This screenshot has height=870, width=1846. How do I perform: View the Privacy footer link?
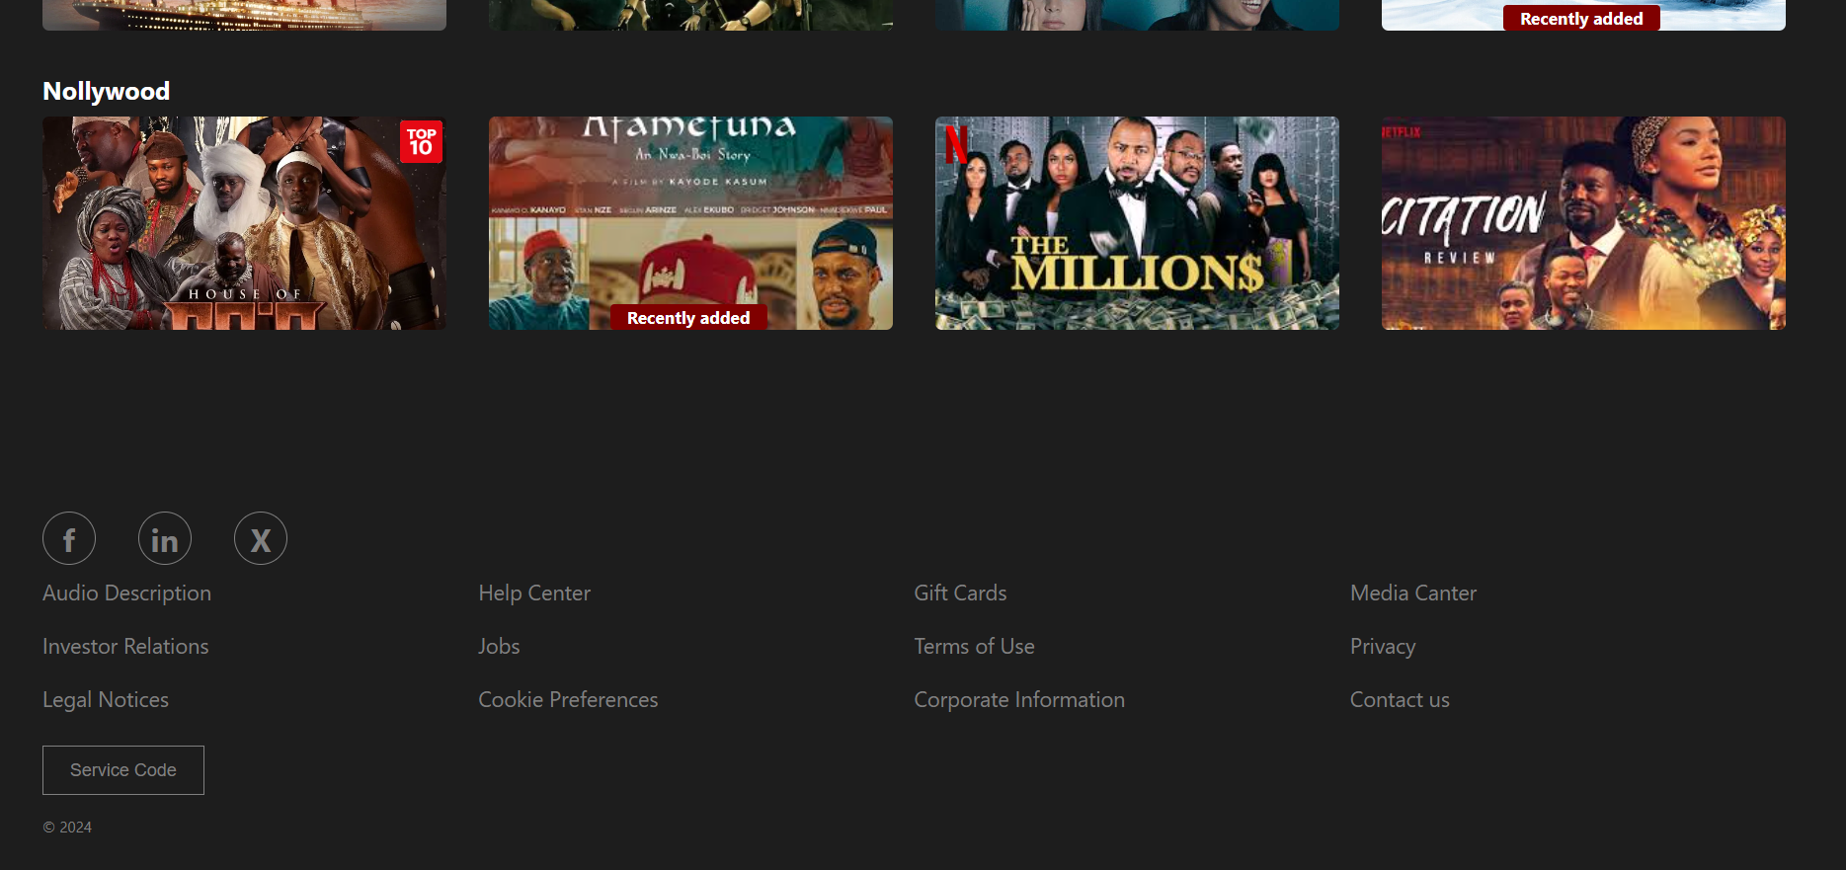pos(1383,647)
